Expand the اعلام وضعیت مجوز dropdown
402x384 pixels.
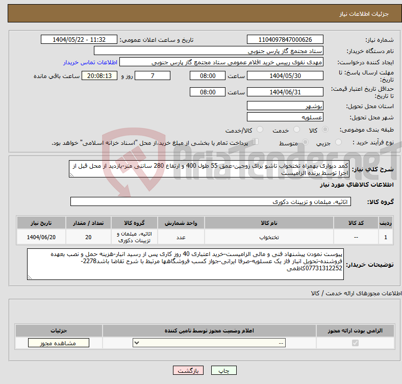[209, 343]
